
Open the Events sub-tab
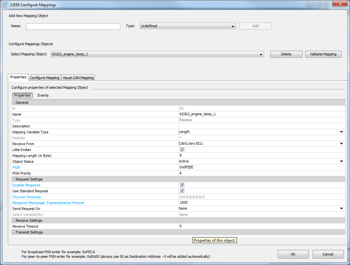[x=43, y=95]
